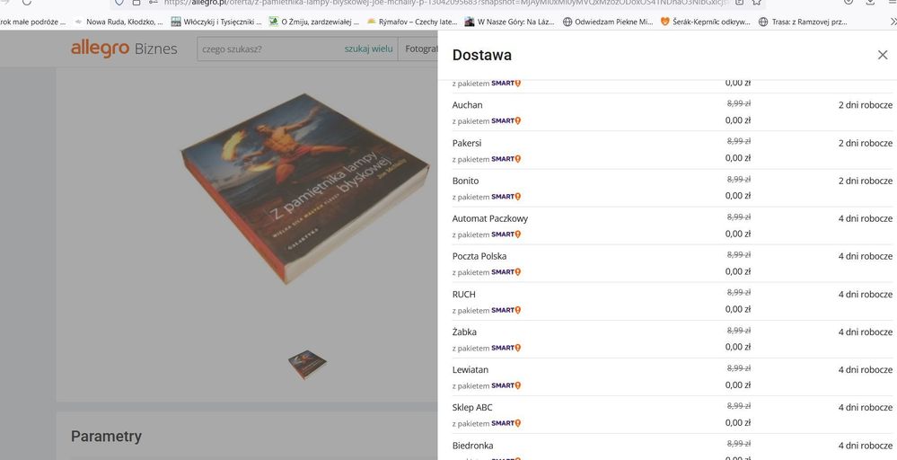This screenshot has width=897, height=460.
Task: Select the 'Bonito' delivery option text
Action: click(465, 181)
